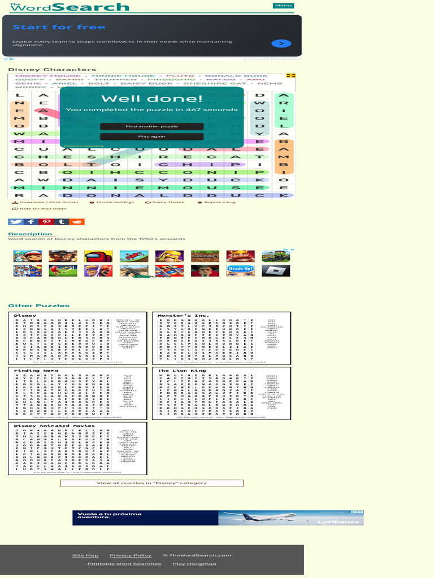Open 'Report a bug' link

(220, 203)
